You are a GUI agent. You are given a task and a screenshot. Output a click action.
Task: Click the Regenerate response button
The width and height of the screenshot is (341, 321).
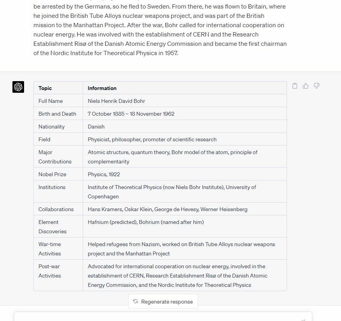point(163,301)
